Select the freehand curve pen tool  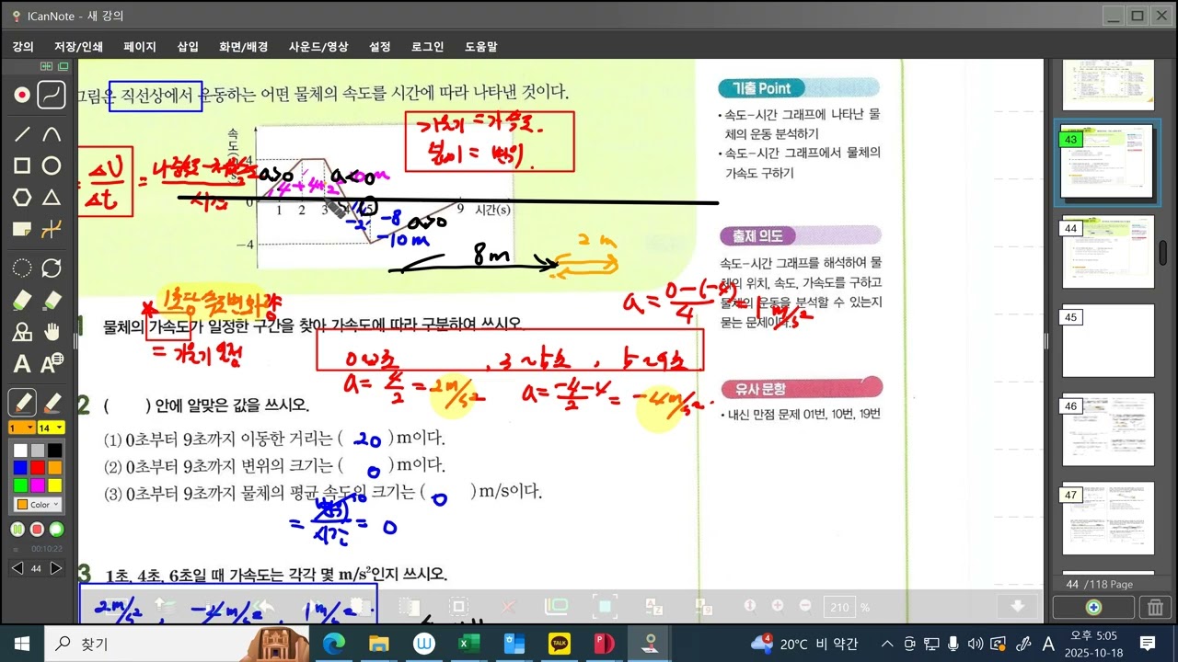(x=52, y=94)
